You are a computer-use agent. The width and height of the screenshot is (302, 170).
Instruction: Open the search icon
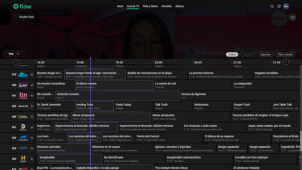click(x=272, y=7)
